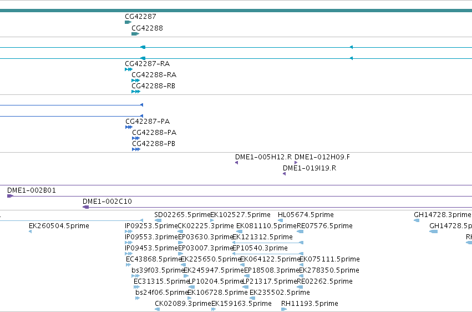The width and height of the screenshot is (472, 312).
Task: Click the LP21317.5prime EST label
Action: pos(270,281)
